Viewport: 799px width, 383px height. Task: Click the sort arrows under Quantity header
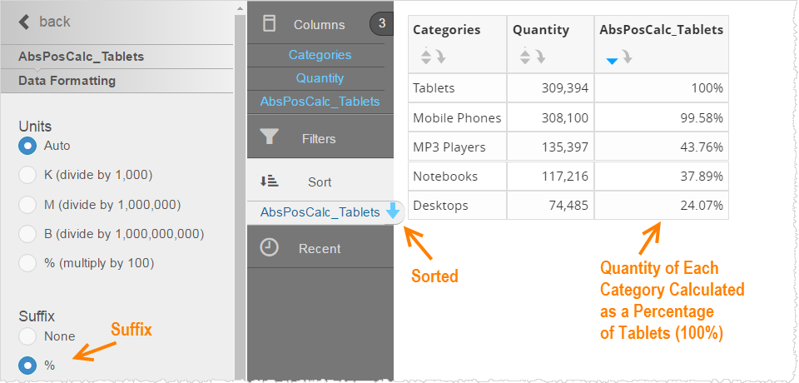click(533, 56)
